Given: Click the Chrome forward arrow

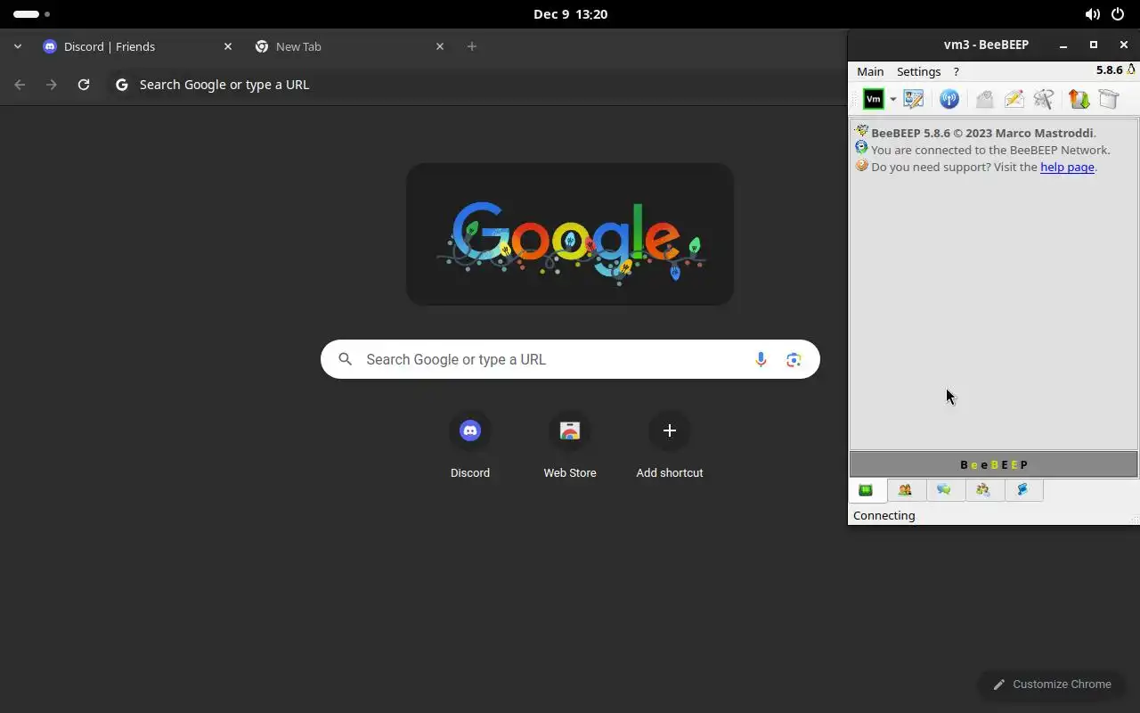Looking at the screenshot, I should [x=52, y=85].
